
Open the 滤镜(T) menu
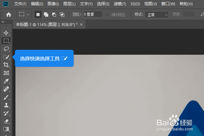[x=120, y=4]
